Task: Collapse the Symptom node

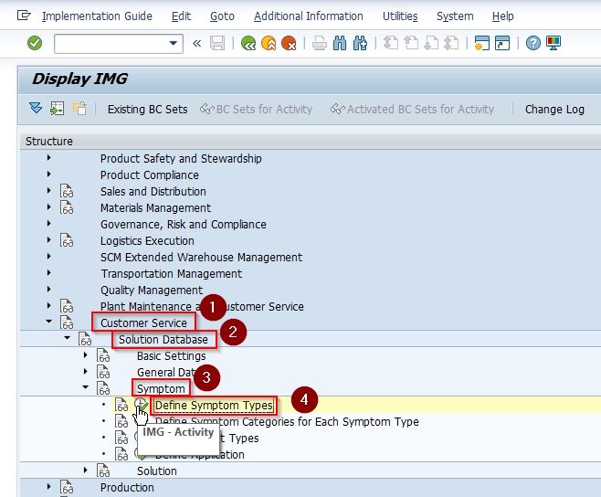Action: point(86,387)
